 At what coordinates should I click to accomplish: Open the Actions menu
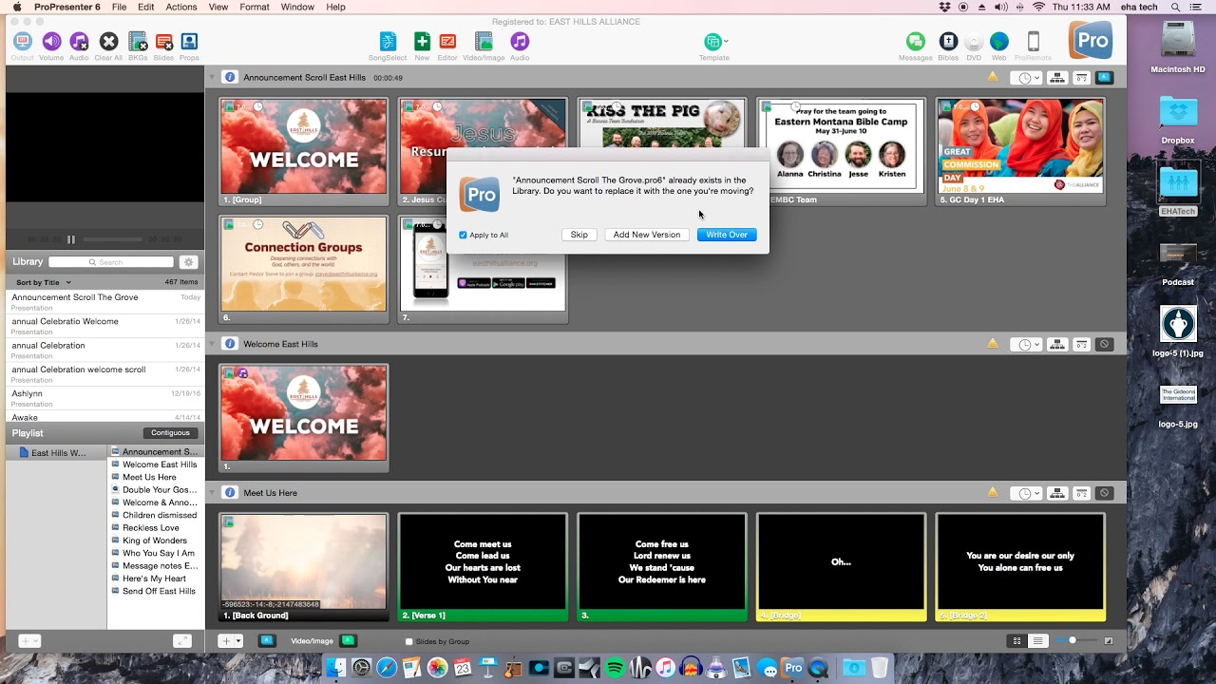181,7
